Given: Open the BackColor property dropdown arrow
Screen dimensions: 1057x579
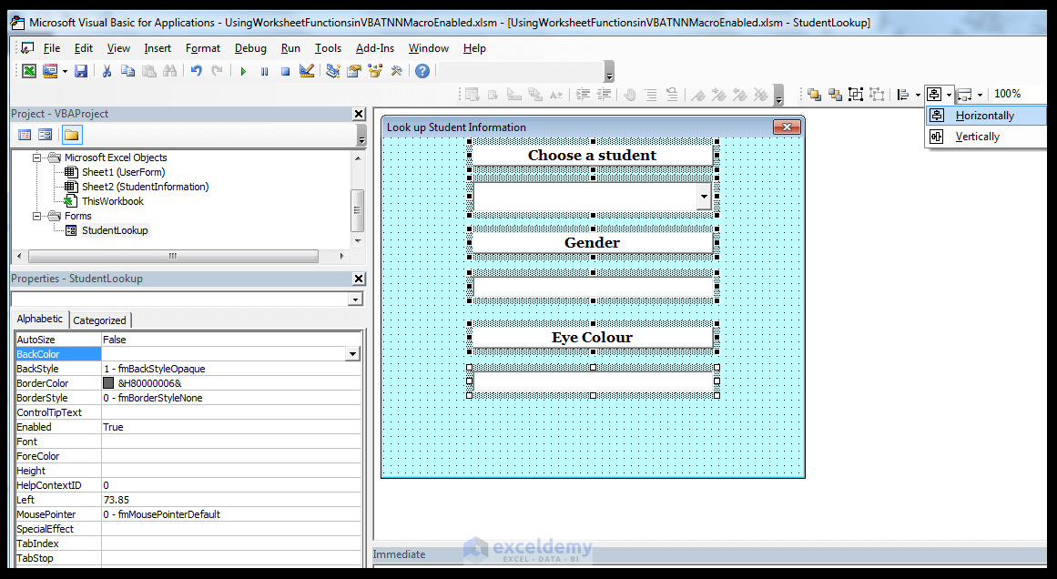Looking at the screenshot, I should click(352, 354).
